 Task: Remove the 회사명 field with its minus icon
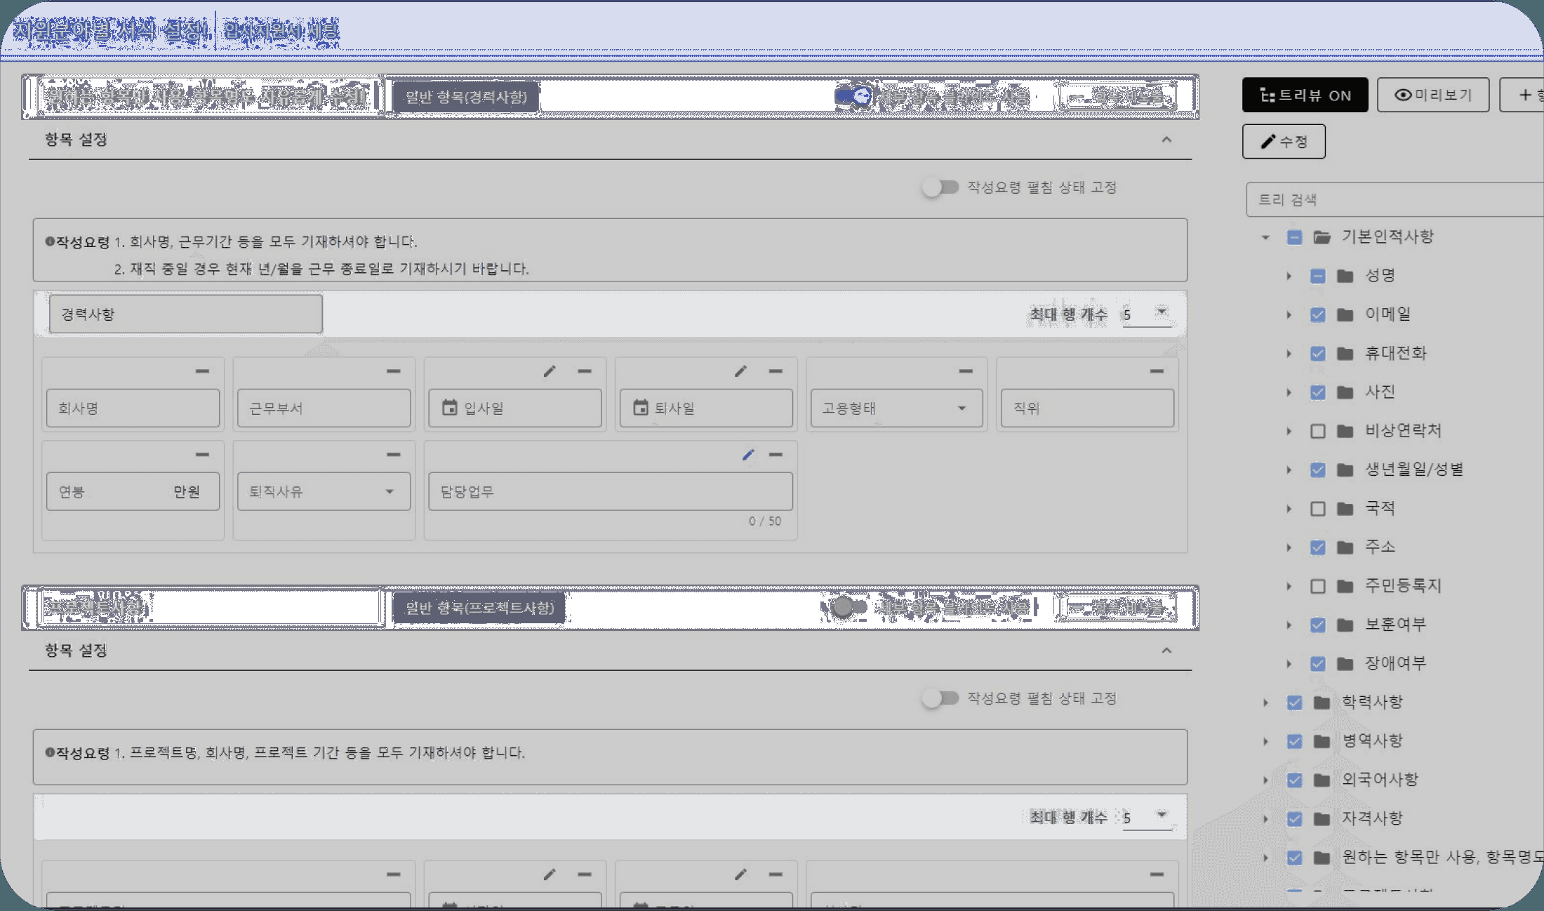click(x=202, y=371)
